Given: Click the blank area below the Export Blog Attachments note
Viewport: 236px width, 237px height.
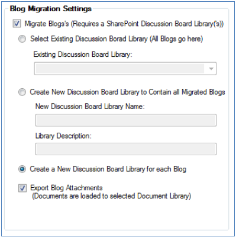Looking at the screenshot, I should point(117,215).
